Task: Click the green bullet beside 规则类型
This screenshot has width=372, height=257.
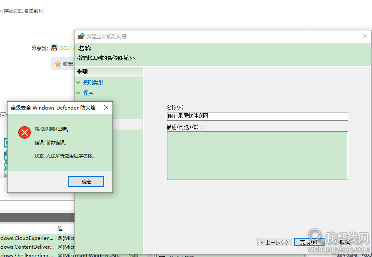Action: pyautogui.click(x=78, y=82)
